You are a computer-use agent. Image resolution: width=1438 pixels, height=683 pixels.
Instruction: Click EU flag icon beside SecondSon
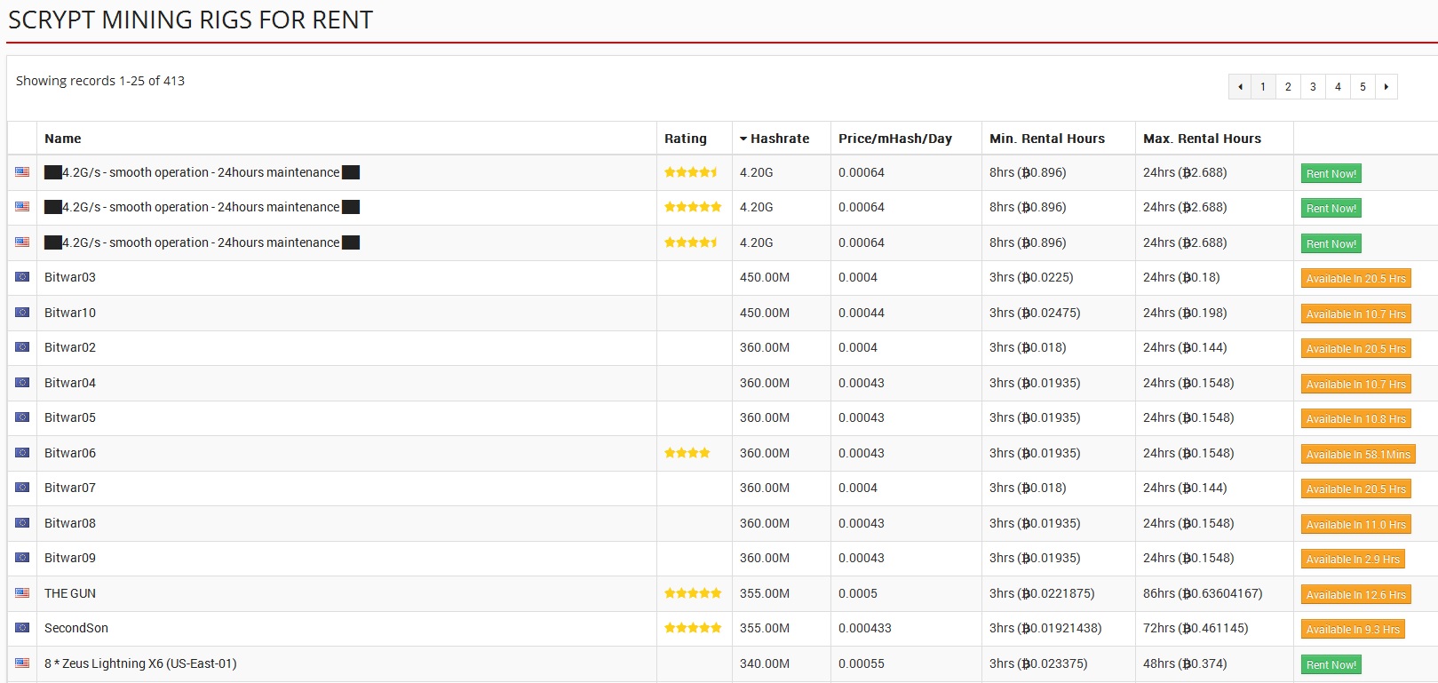22,628
